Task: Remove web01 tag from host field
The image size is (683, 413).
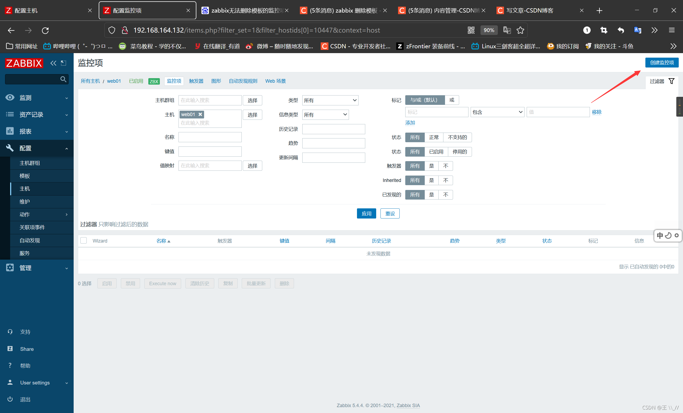Action: [x=200, y=114]
